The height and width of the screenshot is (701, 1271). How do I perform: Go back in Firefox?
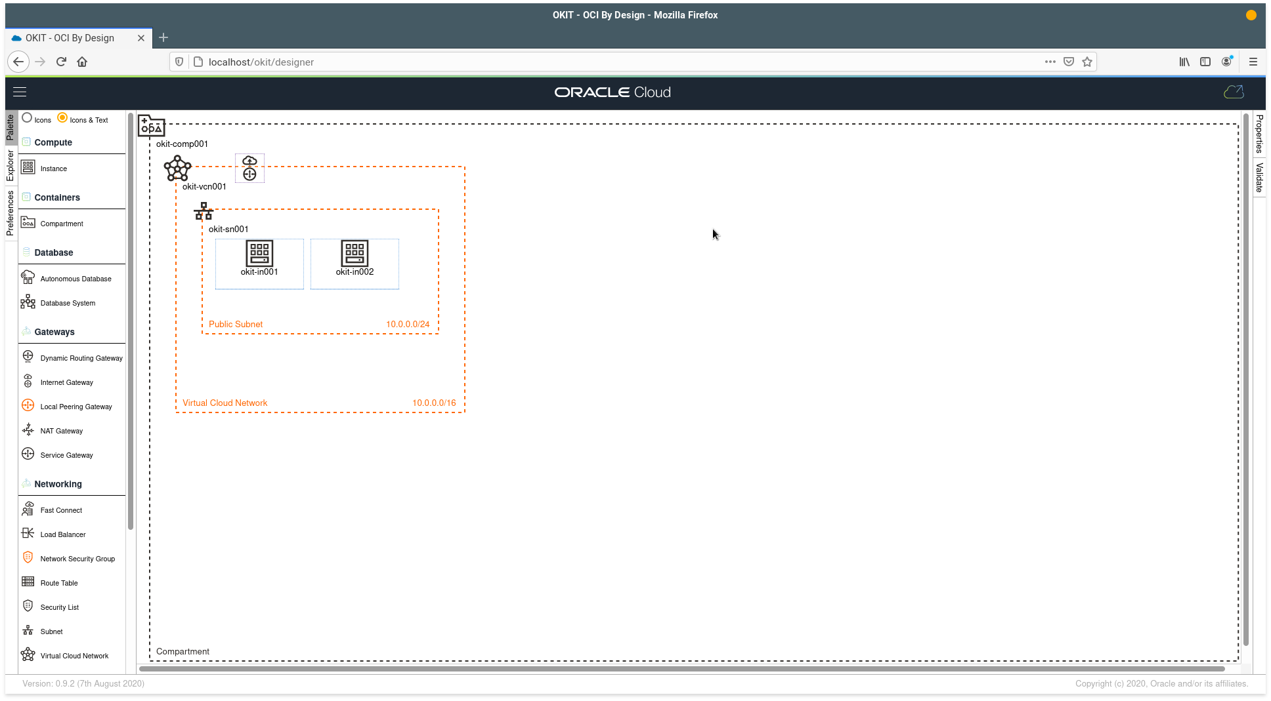tap(18, 62)
